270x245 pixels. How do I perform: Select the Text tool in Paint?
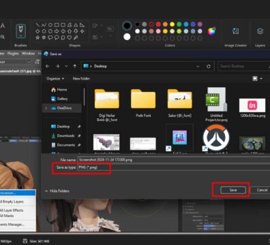[x=3, y=26]
